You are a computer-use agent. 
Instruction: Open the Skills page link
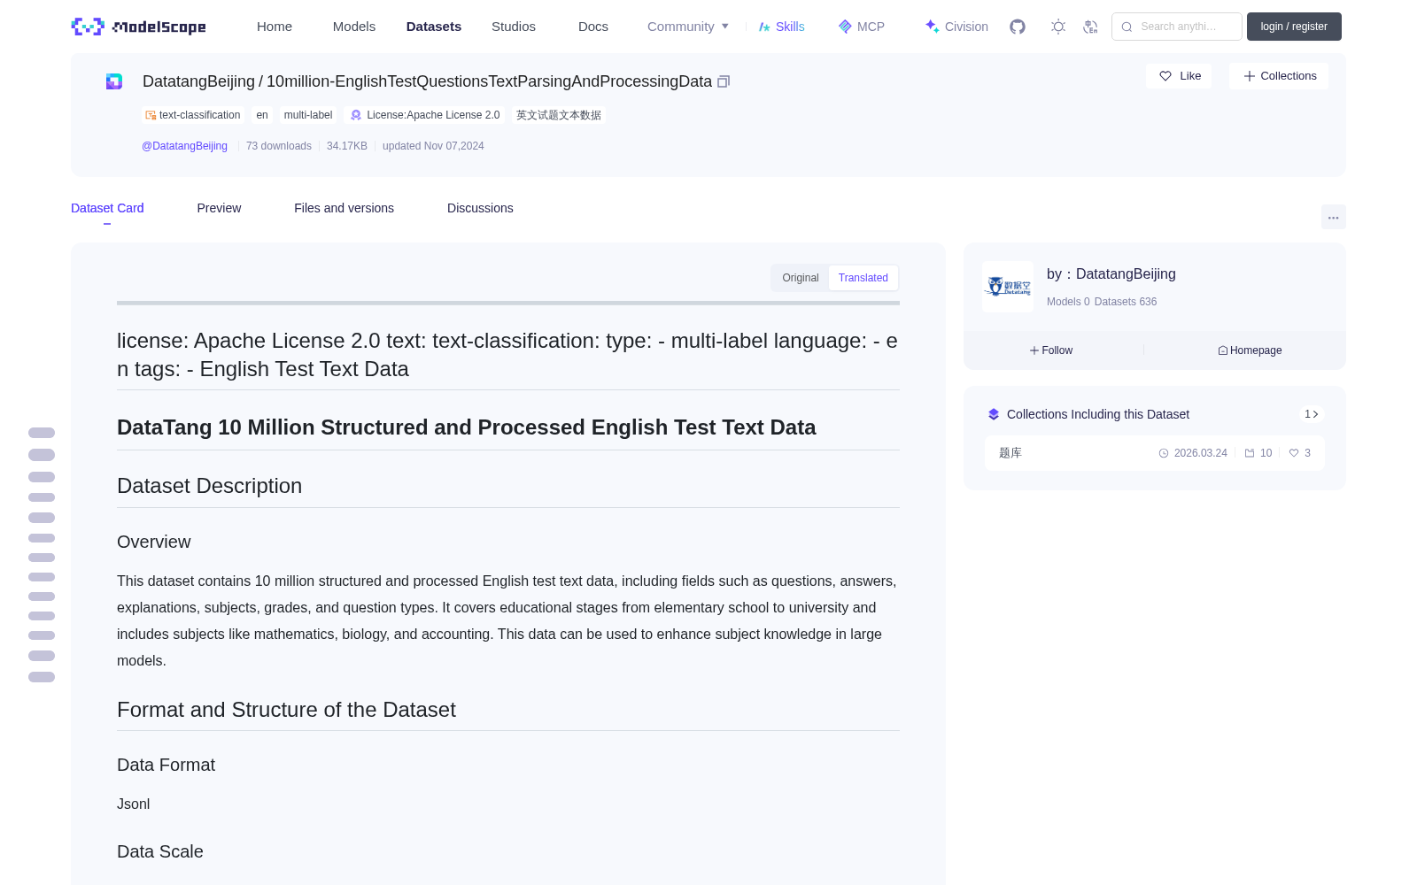pyautogui.click(x=782, y=27)
